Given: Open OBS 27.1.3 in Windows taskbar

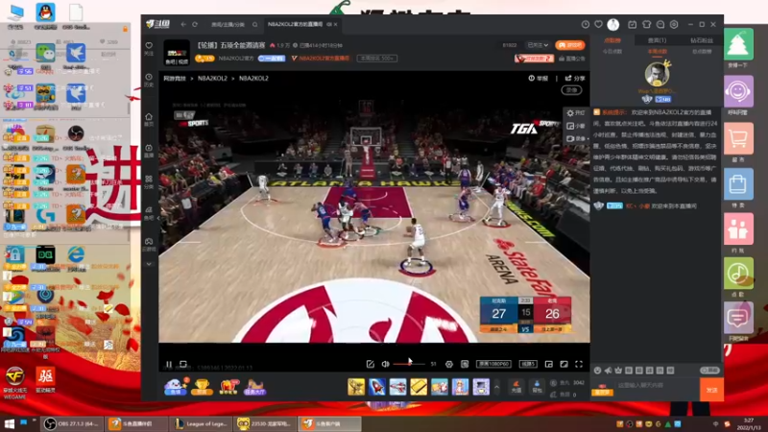Looking at the screenshot, I should coord(72,423).
